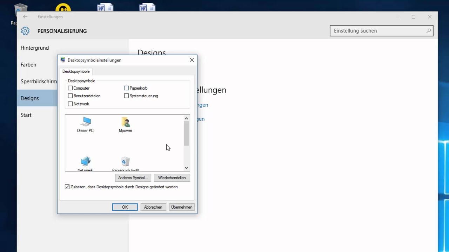Confirm dialog with OK button

(x=125, y=207)
